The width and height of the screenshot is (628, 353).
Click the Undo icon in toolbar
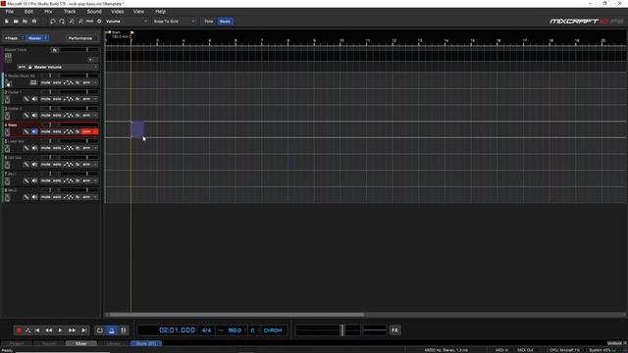click(52, 22)
